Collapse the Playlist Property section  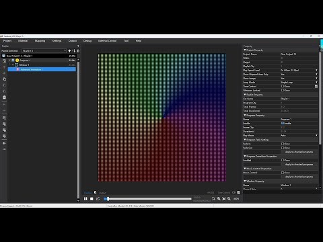click(x=245, y=95)
